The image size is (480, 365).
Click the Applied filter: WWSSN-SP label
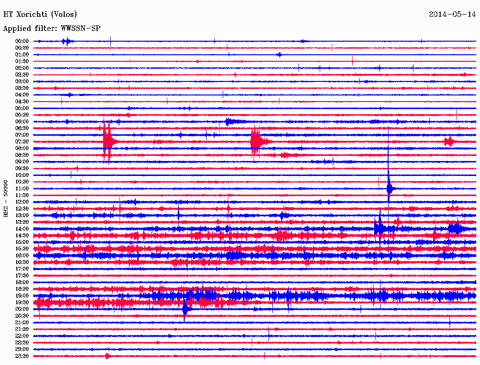tap(52, 29)
